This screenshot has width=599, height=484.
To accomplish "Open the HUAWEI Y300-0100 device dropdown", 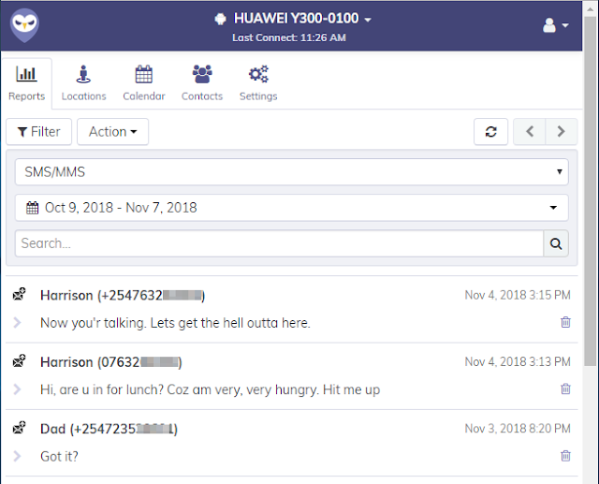I will pos(293,19).
